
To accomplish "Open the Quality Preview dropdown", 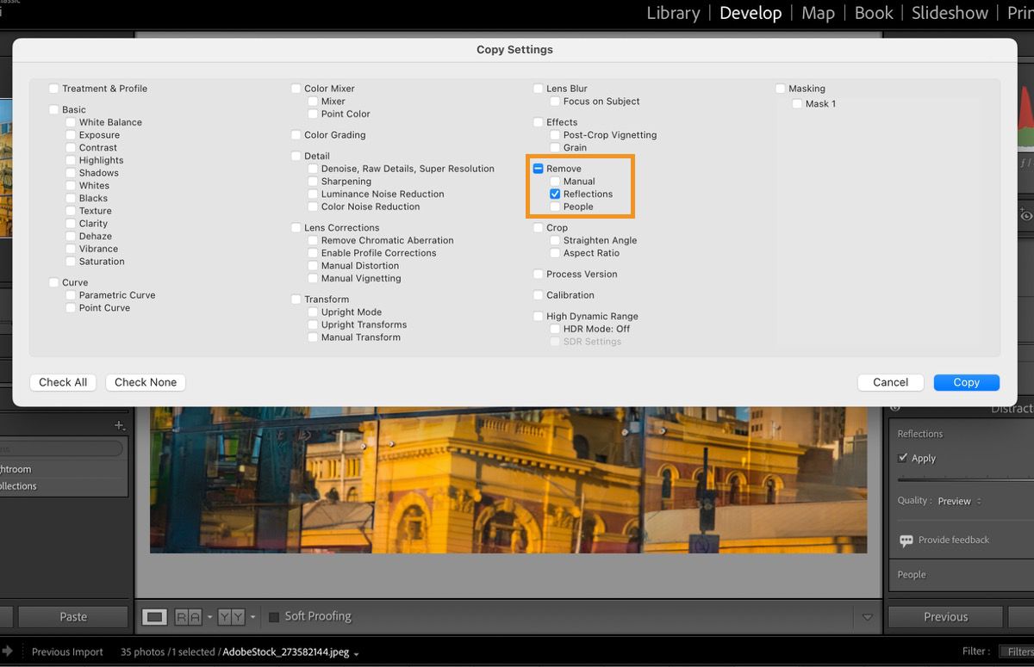I will (959, 501).
